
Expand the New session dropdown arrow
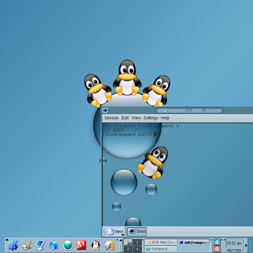pos(123,235)
